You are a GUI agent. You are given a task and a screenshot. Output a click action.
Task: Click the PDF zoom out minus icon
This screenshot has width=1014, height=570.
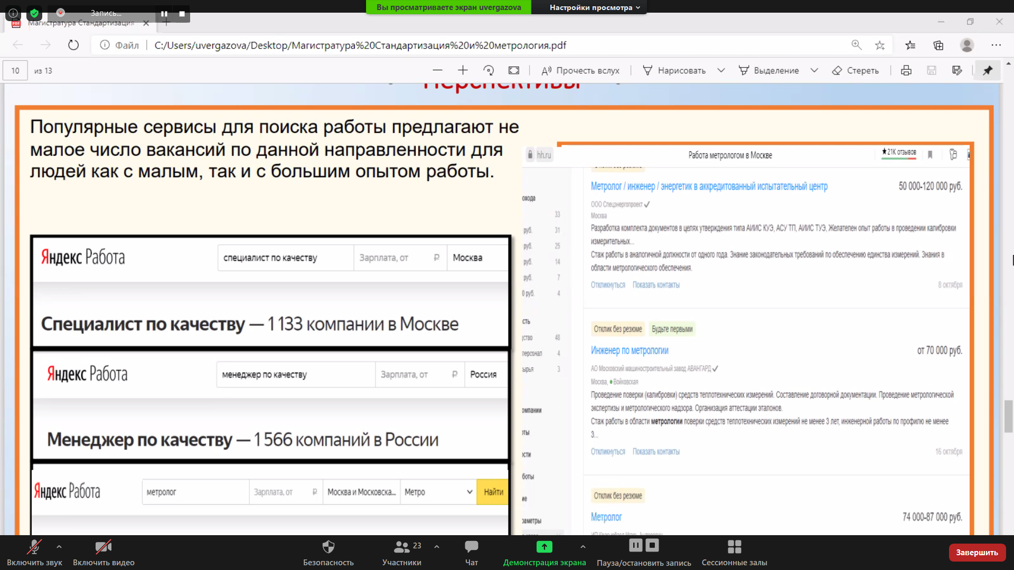[437, 70]
